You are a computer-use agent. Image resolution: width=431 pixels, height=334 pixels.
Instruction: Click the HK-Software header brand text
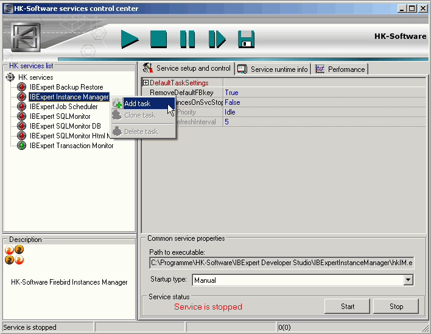coord(400,36)
